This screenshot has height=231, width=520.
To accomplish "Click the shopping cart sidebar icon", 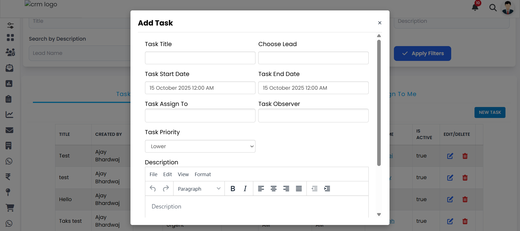I will [x=10, y=208].
